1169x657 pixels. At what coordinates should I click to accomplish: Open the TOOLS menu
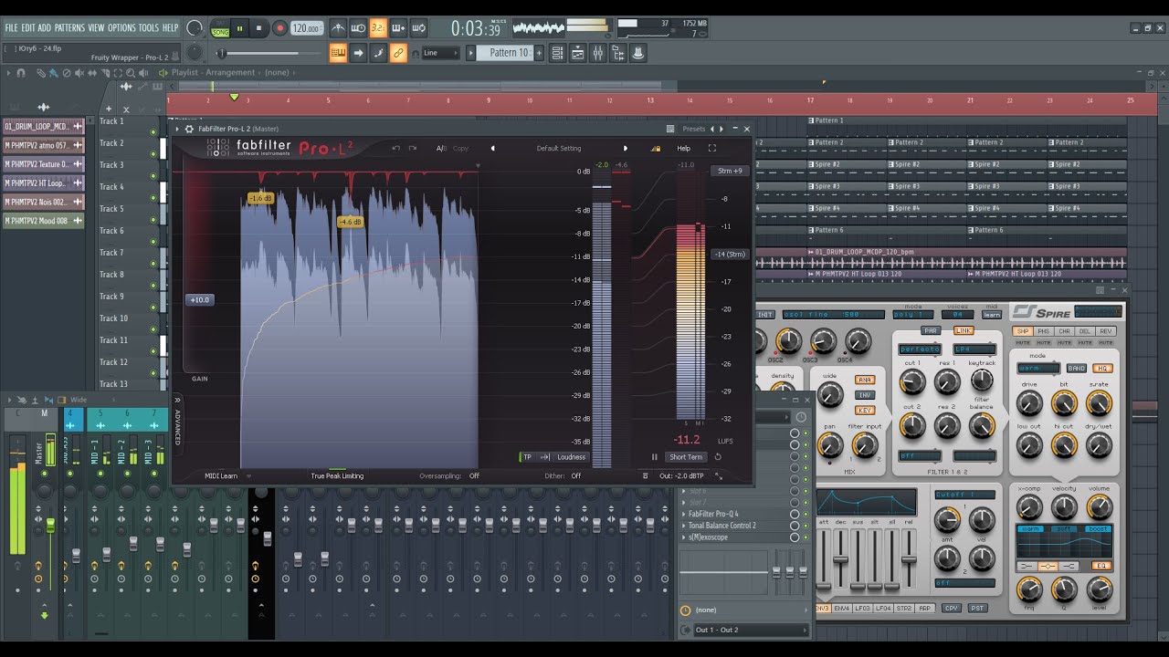[x=148, y=28]
